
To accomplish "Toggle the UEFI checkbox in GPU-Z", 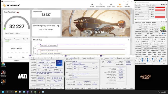I will click(x=163, y=34).
